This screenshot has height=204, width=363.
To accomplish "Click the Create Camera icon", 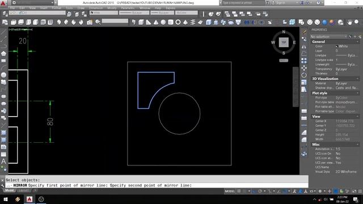I will point(90,22).
